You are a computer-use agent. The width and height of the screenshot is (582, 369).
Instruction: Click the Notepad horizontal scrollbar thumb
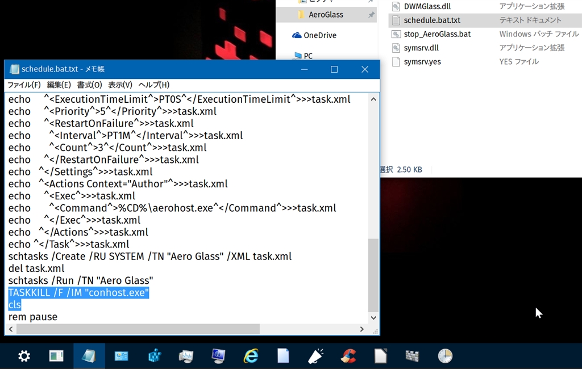138,329
